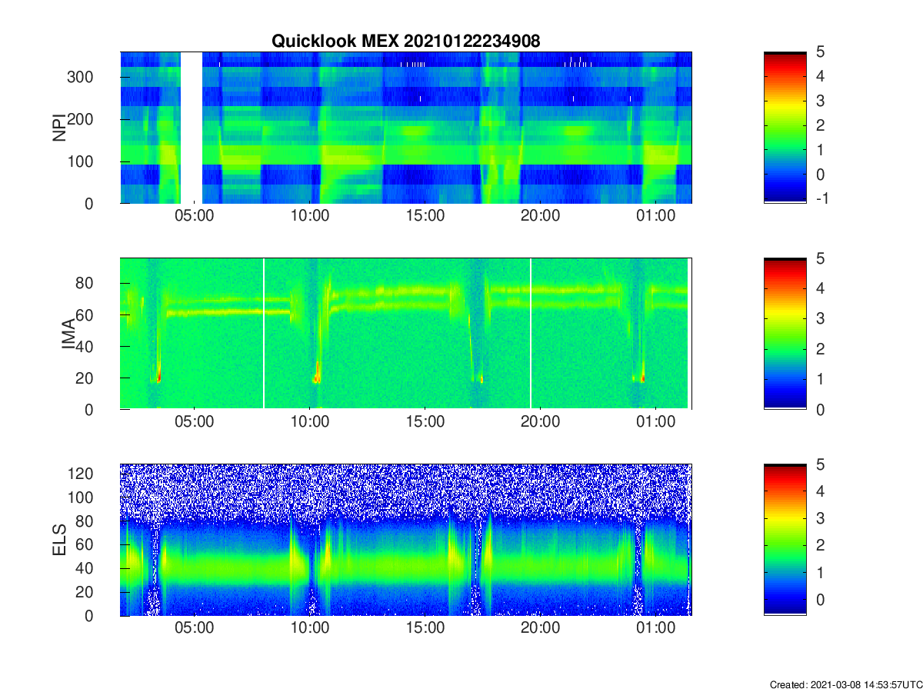Click the NPI spectrogram plot panel
923x692 pixels.
(406, 128)
